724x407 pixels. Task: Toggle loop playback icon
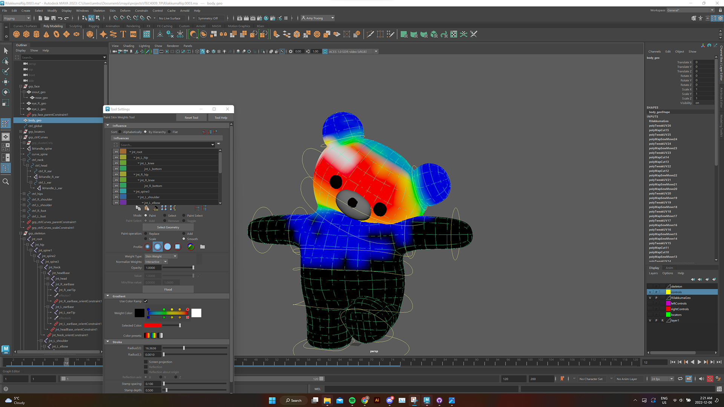[x=680, y=379]
